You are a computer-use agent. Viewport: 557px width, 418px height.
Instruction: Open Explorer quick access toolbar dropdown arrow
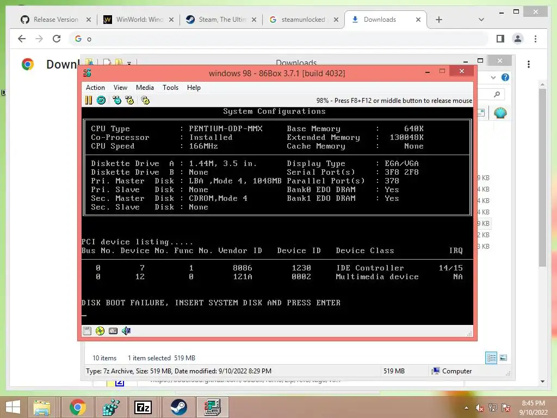tap(129, 63)
